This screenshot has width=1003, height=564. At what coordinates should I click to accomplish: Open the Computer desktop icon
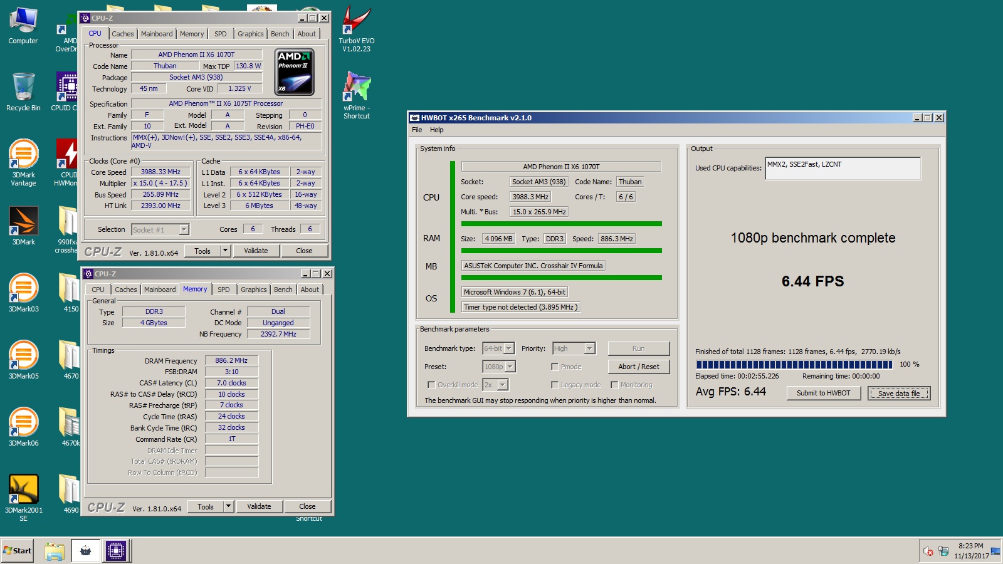[23, 26]
